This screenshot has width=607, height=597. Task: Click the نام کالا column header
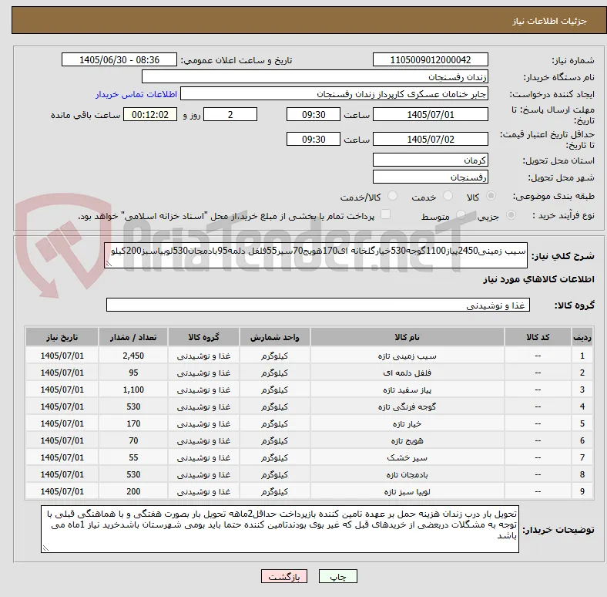coord(407,337)
